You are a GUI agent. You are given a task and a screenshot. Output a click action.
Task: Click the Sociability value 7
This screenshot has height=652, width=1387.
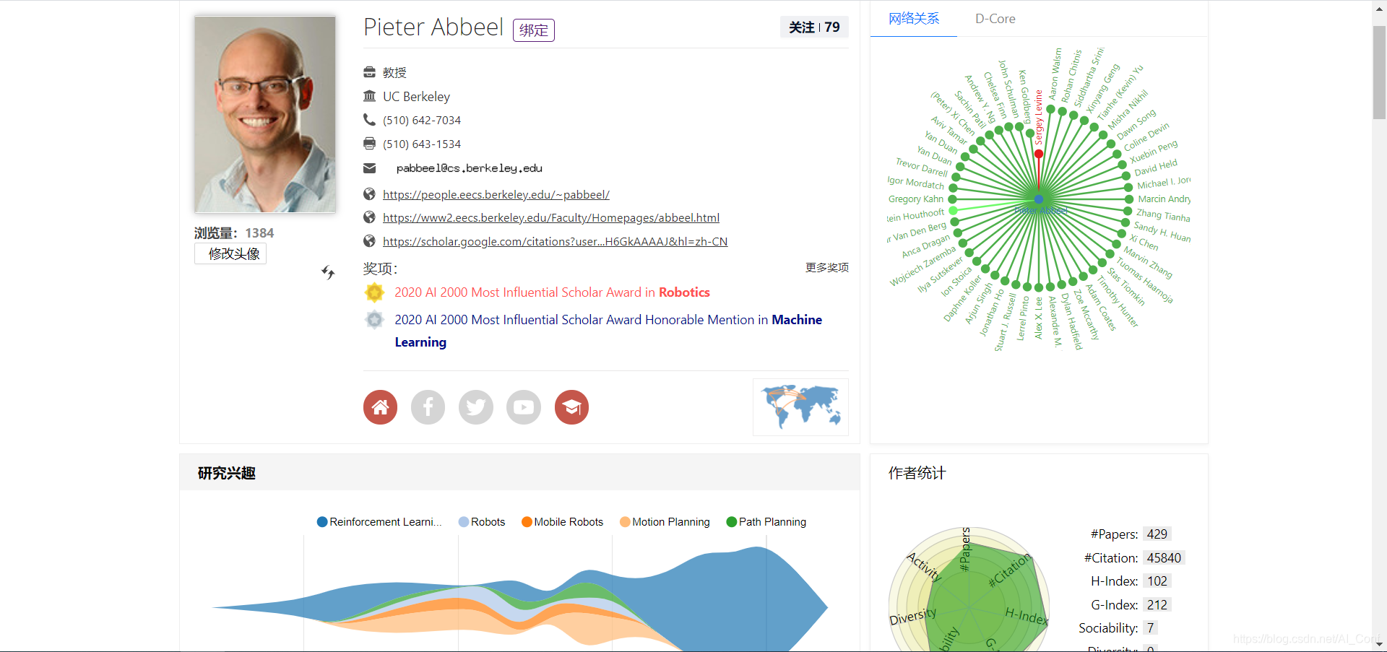pyautogui.click(x=1150, y=628)
